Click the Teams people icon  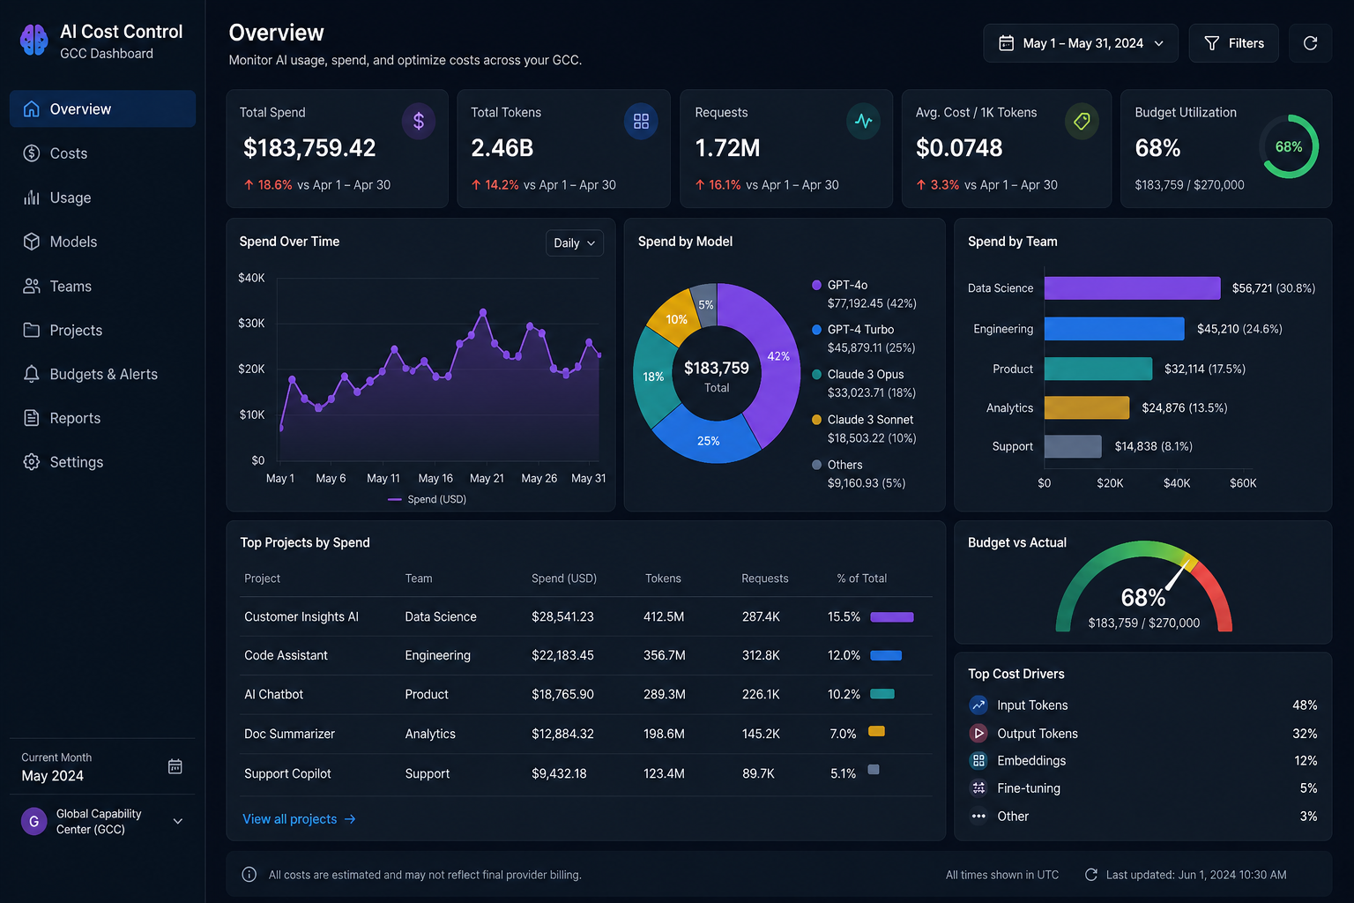31,286
